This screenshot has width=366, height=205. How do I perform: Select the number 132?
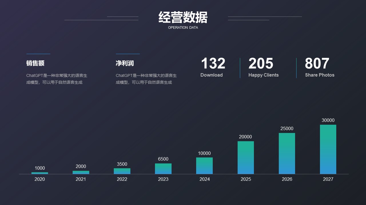click(213, 63)
